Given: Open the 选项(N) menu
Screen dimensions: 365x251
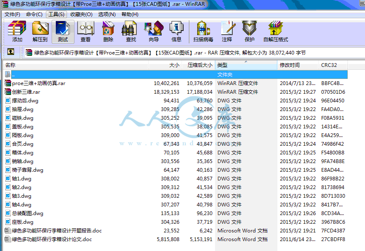Looking at the screenshot, I should pos(107,14).
